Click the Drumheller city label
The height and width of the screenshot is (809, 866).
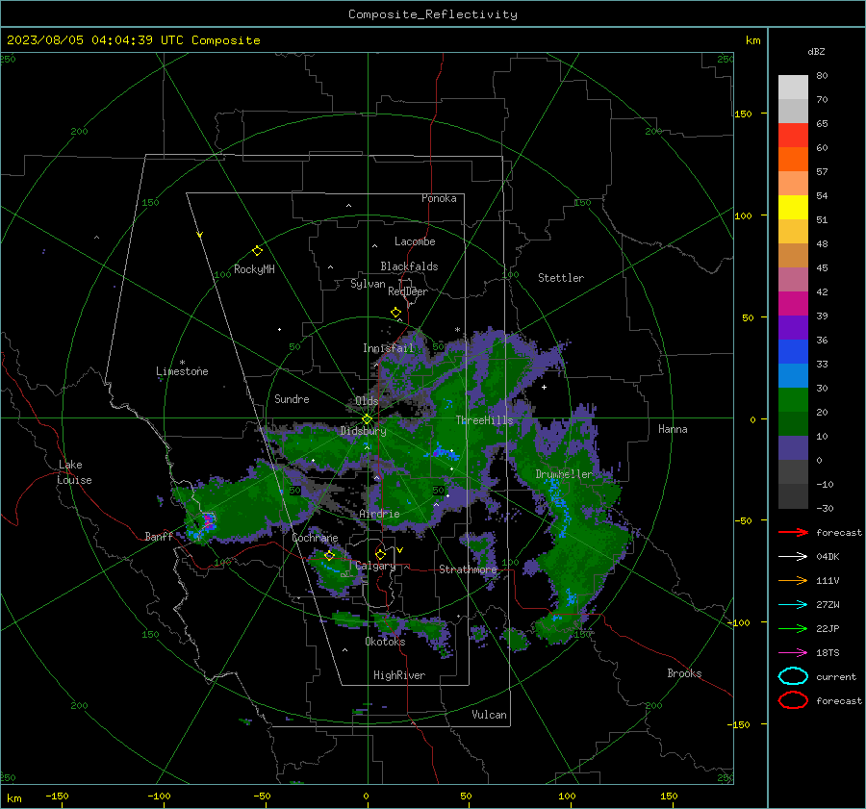[x=564, y=474]
